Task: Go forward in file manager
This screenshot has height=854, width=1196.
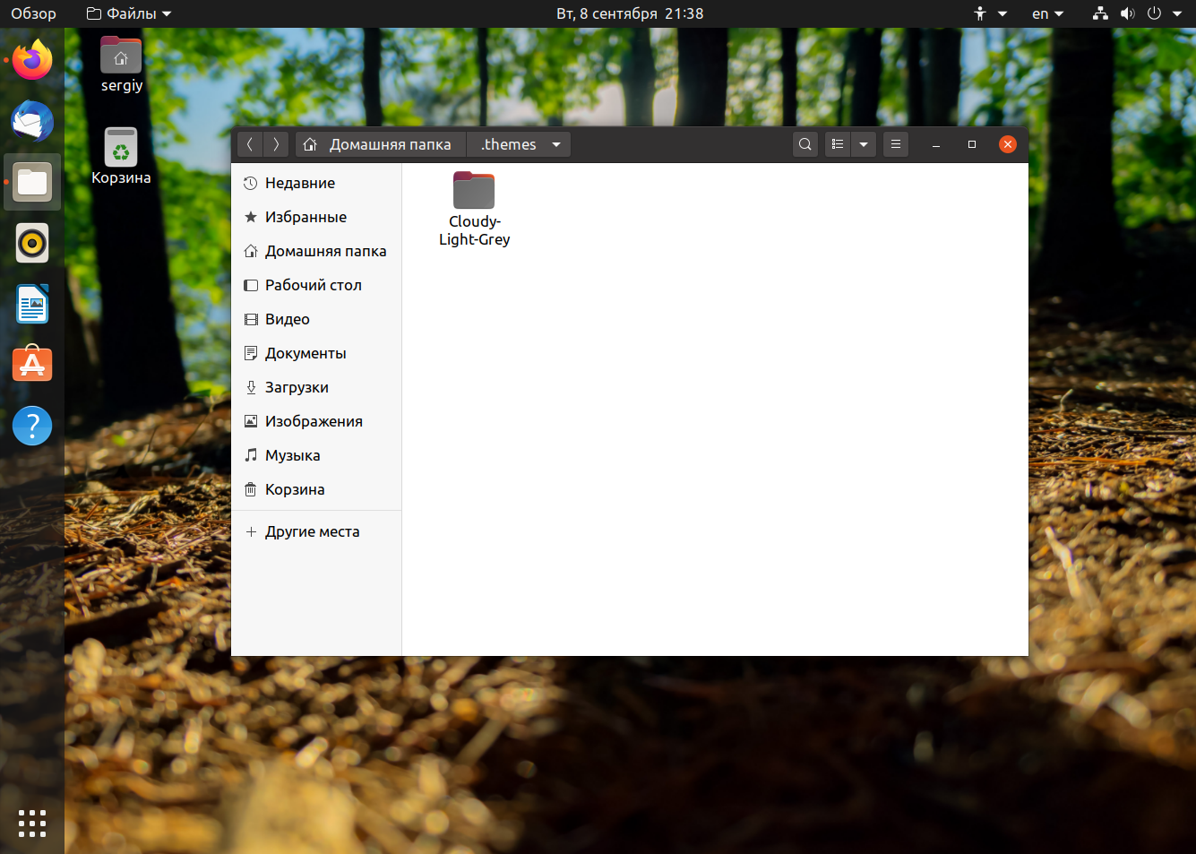Action: click(276, 144)
